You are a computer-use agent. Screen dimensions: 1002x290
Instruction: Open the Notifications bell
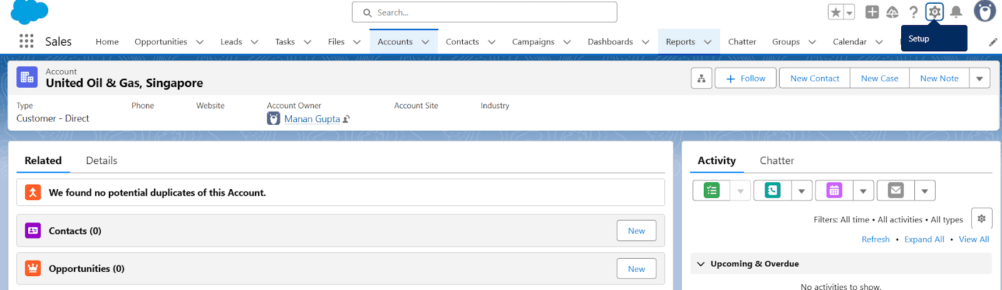tap(956, 12)
